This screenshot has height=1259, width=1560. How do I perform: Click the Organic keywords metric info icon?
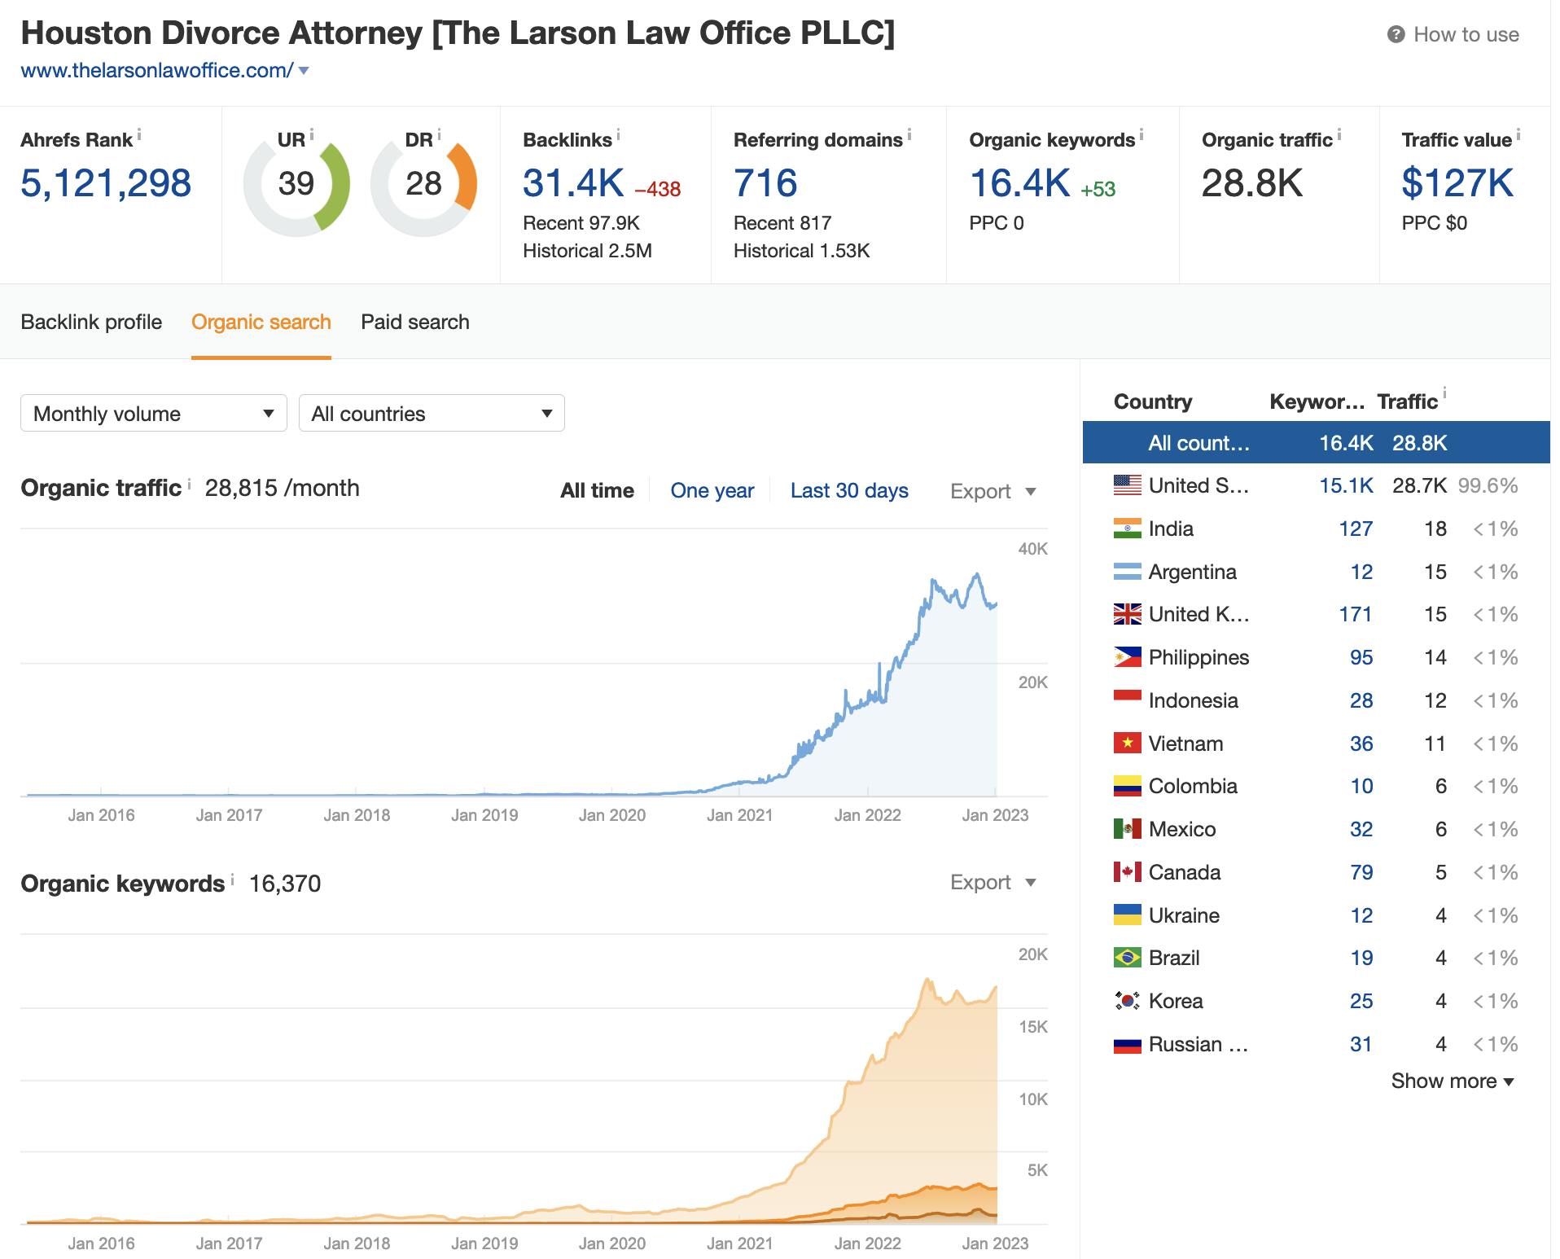click(1142, 134)
